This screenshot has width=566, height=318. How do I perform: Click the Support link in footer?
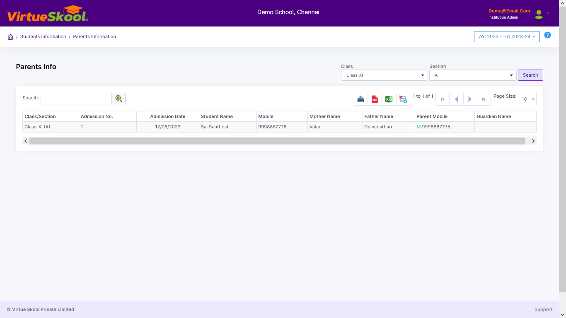pyautogui.click(x=543, y=309)
